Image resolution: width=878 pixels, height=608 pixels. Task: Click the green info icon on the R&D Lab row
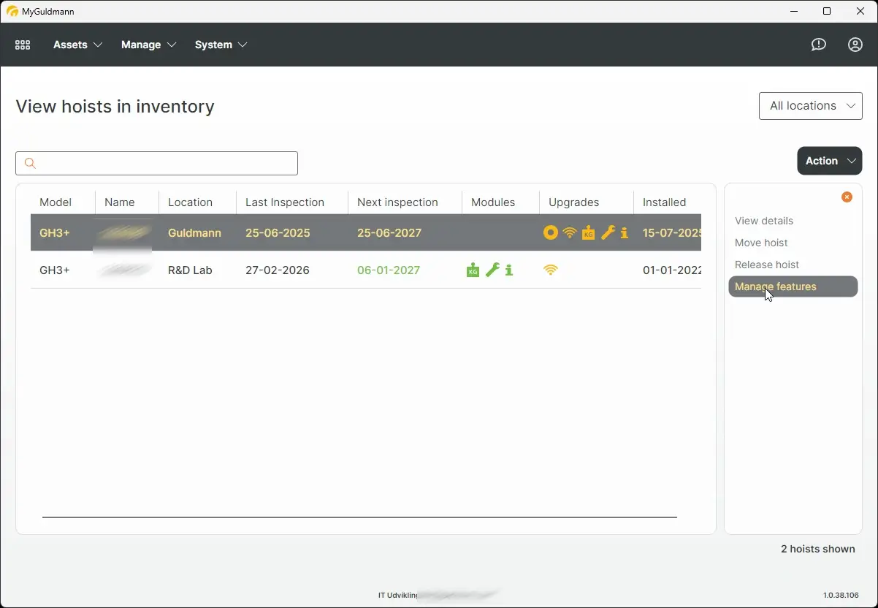coord(509,270)
